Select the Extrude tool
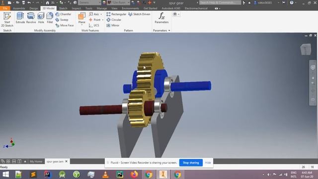 click(20, 18)
